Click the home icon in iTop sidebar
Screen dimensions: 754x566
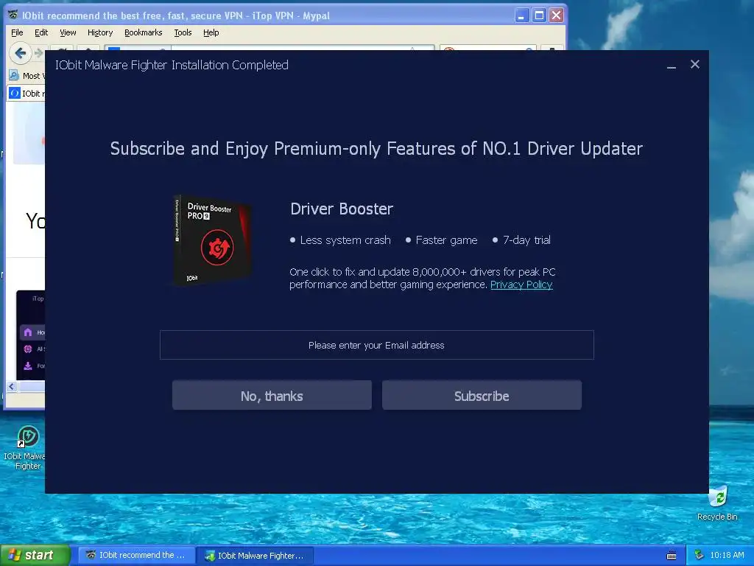pyautogui.click(x=28, y=332)
